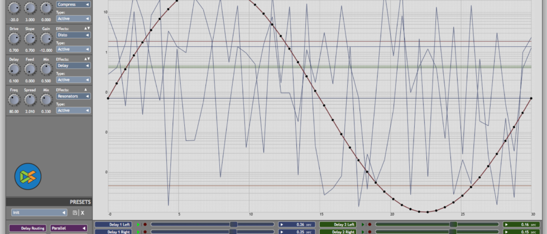Click the Delay 2 Left label button
The height and width of the screenshot is (234, 547).
coord(339,225)
